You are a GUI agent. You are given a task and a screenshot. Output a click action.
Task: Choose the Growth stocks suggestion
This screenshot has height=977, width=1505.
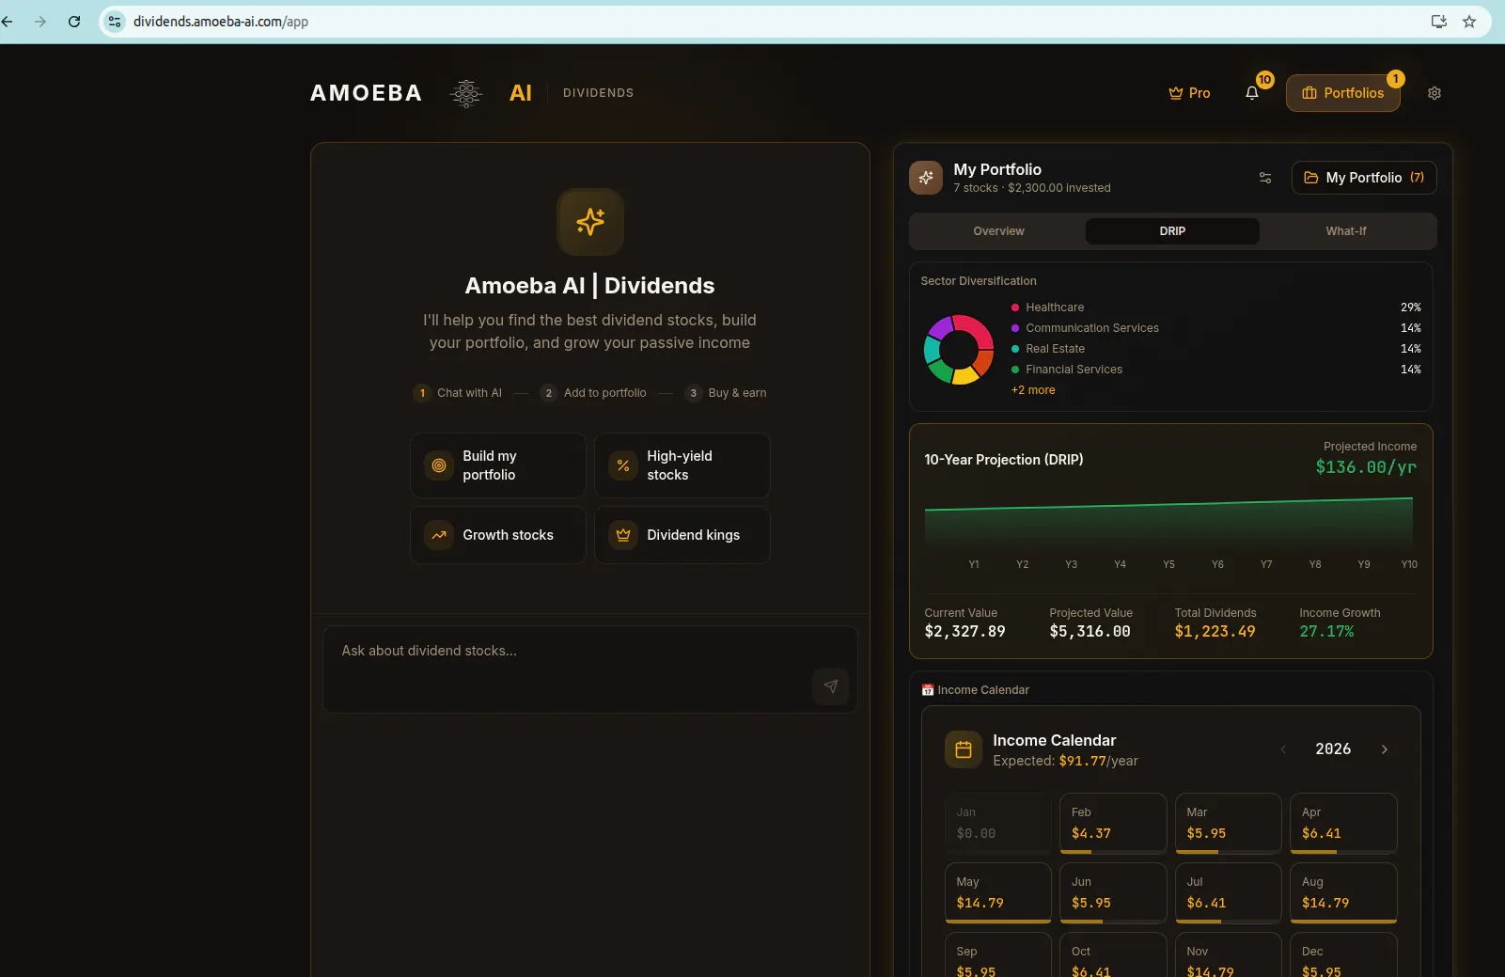498,535
